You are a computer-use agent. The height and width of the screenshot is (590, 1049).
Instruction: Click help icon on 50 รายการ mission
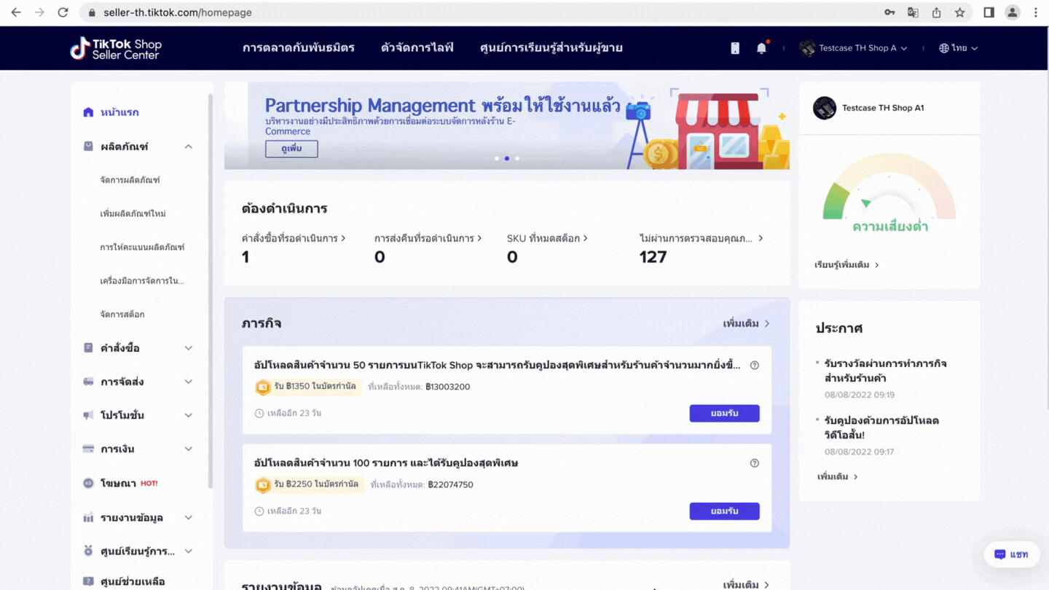755,366
